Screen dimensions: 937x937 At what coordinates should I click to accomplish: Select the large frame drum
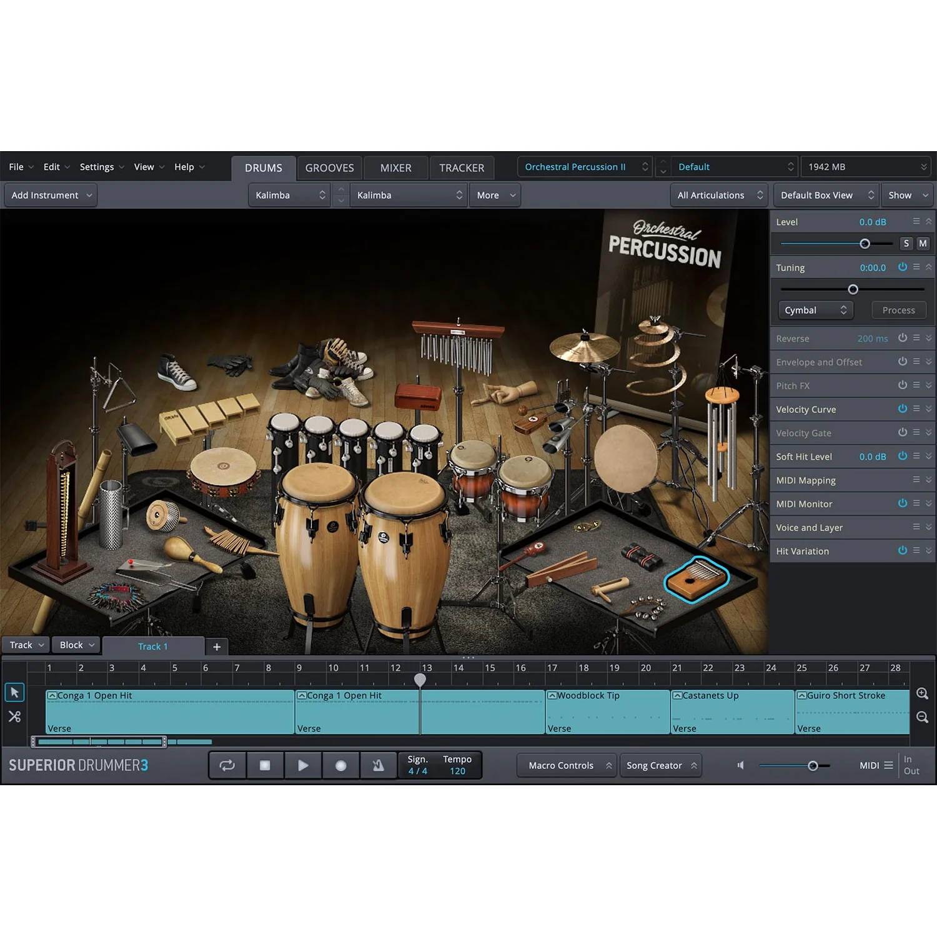(x=626, y=458)
